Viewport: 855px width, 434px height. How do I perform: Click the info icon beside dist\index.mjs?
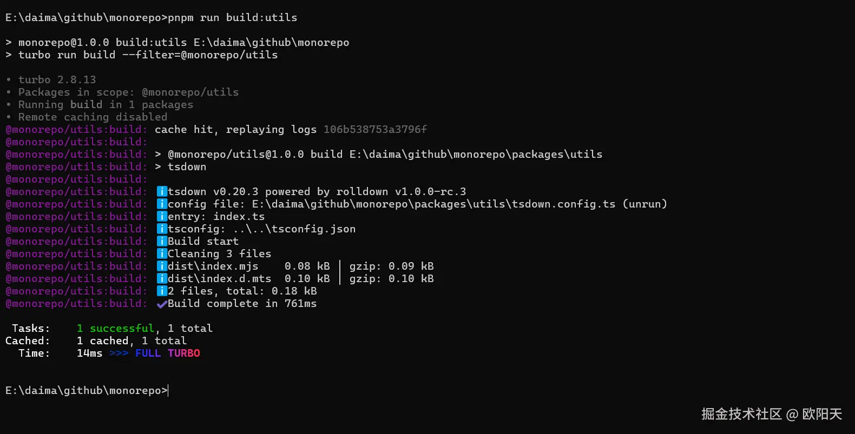point(162,266)
